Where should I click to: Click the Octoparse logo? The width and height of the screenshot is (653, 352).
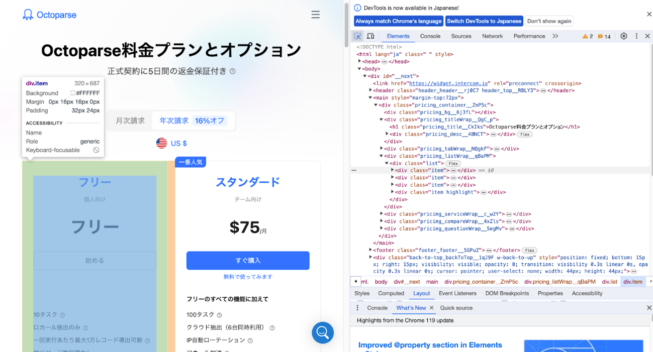tap(50, 15)
